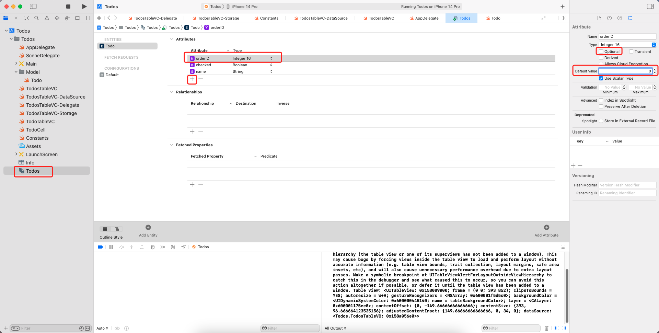Enable the Derived checkbox
This screenshot has width=659, height=333.
point(601,58)
